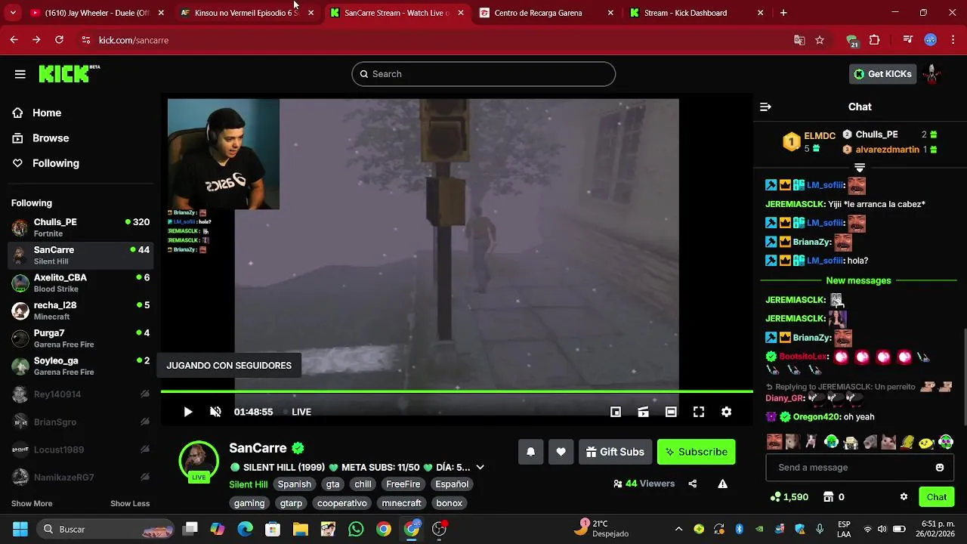Click the KICK logo

[x=69, y=73]
